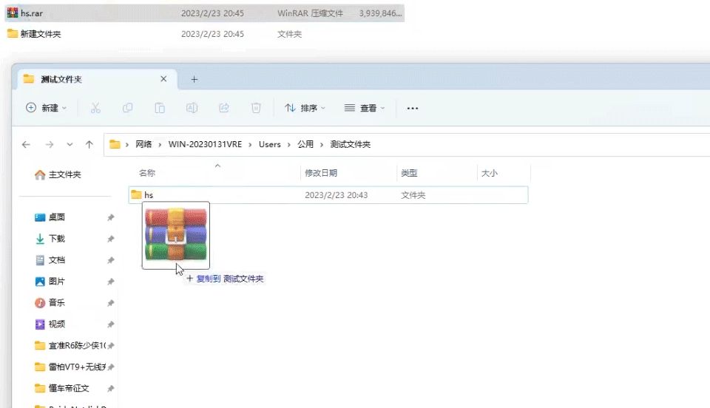Close the 测试文件夹 tab
Image resolution: width=710 pixels, height=408 pixels.
(164, 79)
